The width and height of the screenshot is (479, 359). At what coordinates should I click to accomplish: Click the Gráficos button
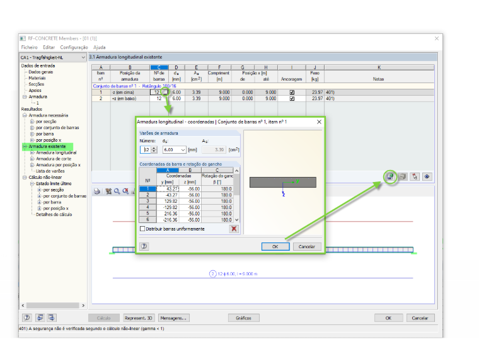(243, 318)
